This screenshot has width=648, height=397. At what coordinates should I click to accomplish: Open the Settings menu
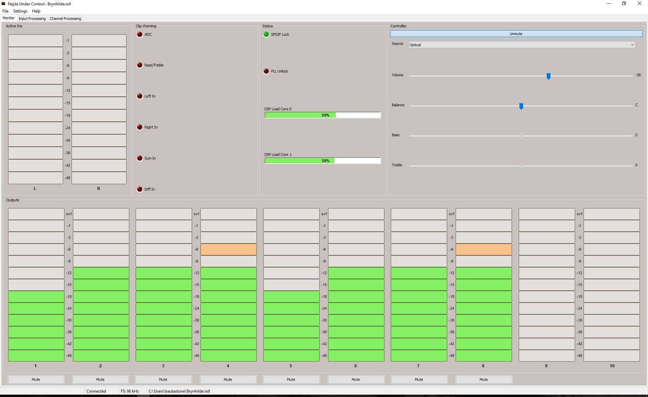pyautogui.click(x=20, y=11)
